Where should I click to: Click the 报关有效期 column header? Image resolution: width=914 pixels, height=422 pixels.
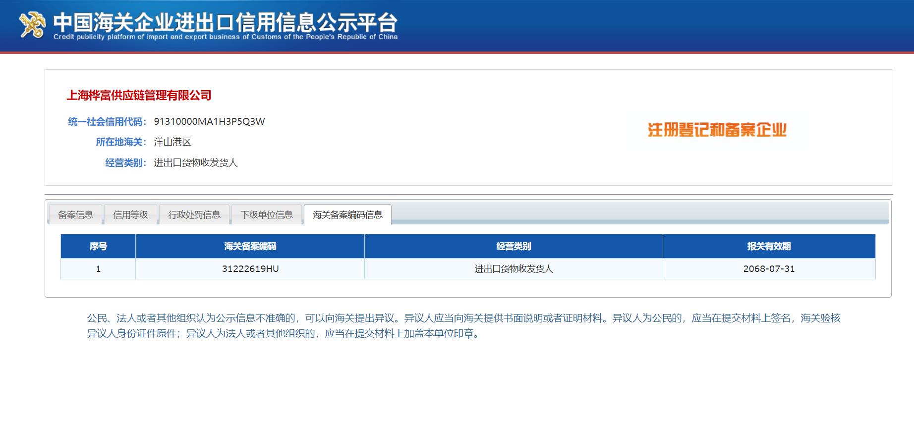click(769, 246)
